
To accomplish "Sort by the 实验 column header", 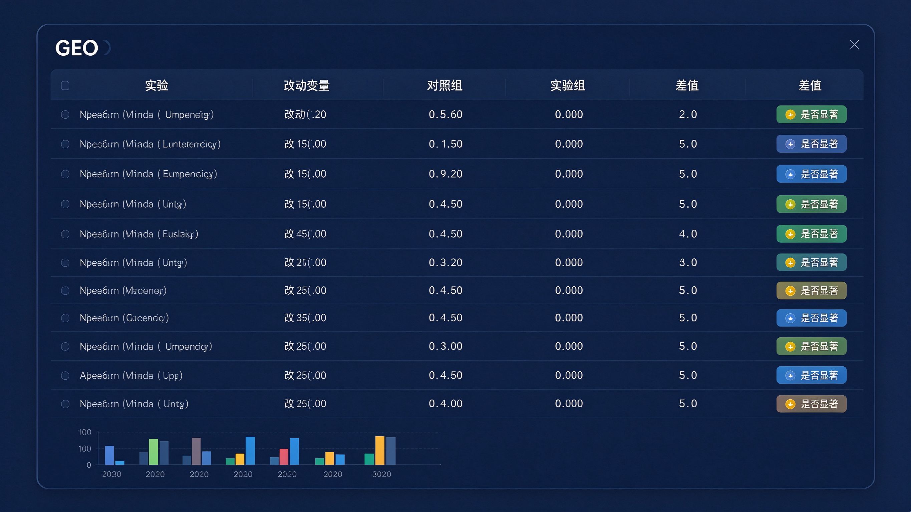I will tap(156, 86).
